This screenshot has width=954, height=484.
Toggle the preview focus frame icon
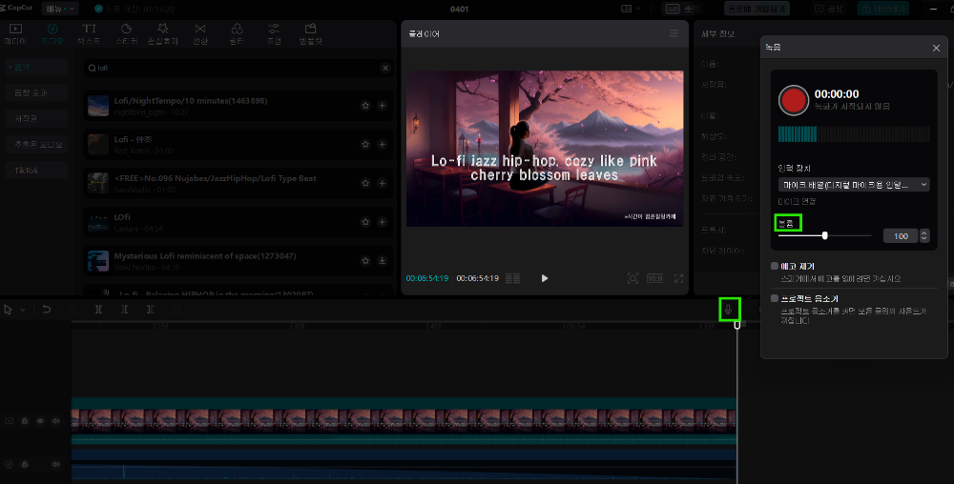coord(633,278)
